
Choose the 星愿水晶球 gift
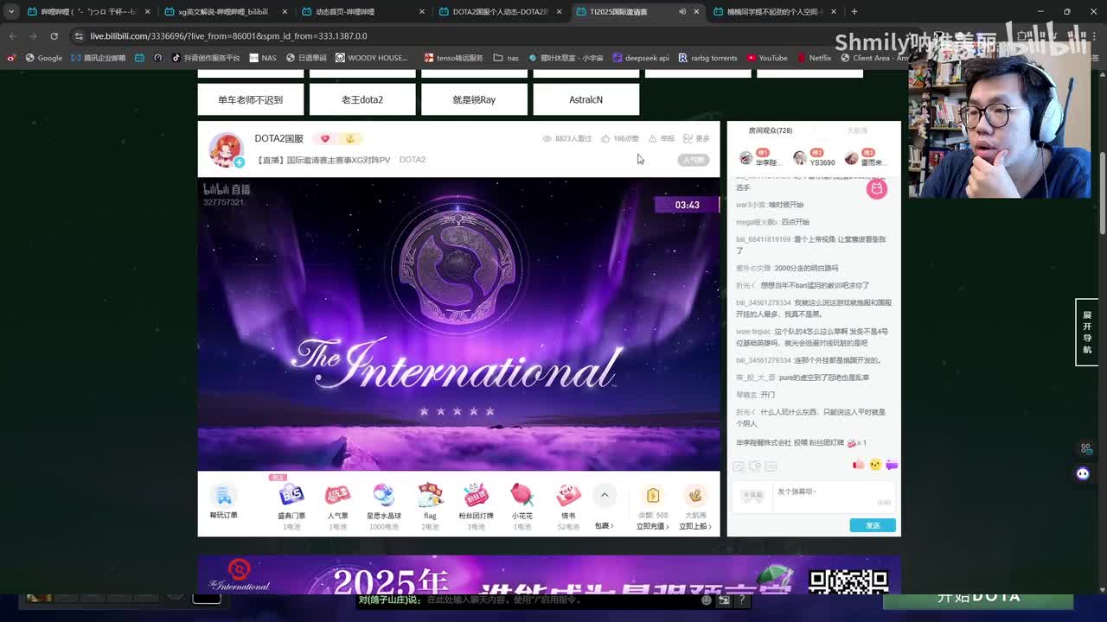tap(384, 495)
